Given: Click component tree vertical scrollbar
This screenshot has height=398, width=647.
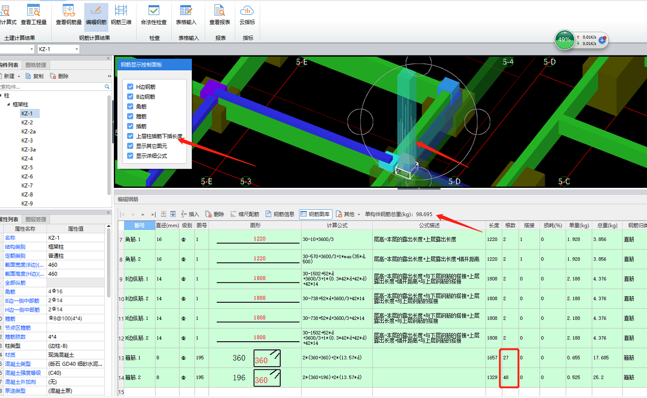Looking at the screenshot, I should coord(109,145).
